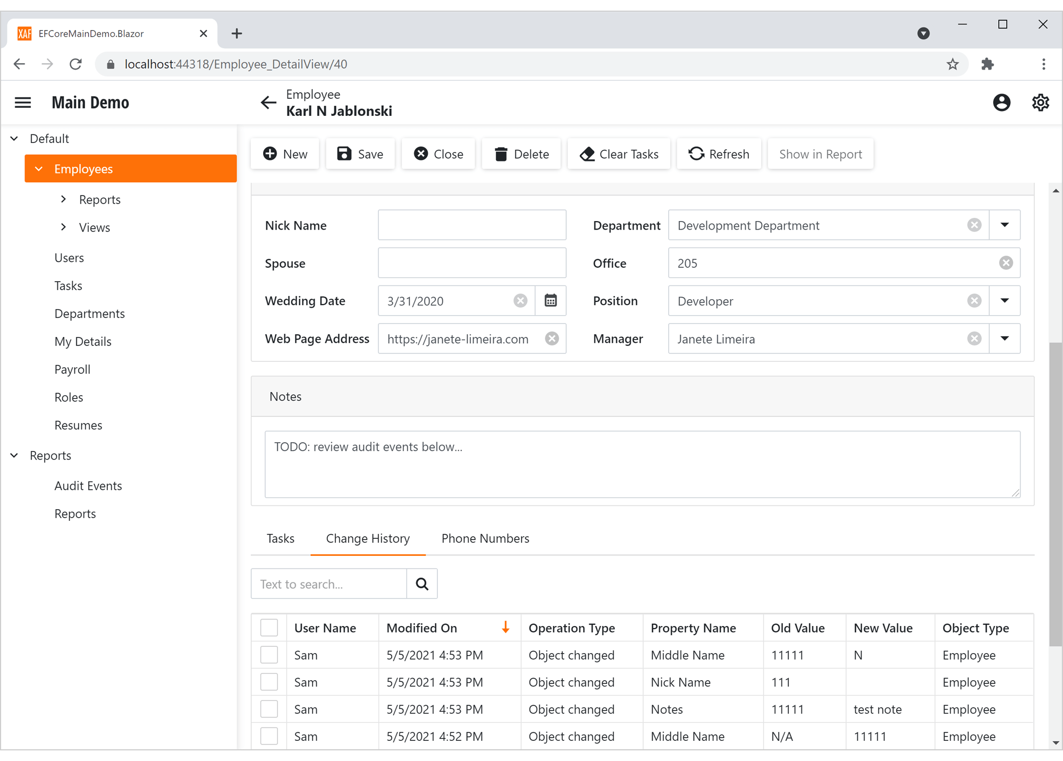Open the Department dropdown
This screenshot has width=1063, height=761.
pyautogui.click(x=1005, y=225)
